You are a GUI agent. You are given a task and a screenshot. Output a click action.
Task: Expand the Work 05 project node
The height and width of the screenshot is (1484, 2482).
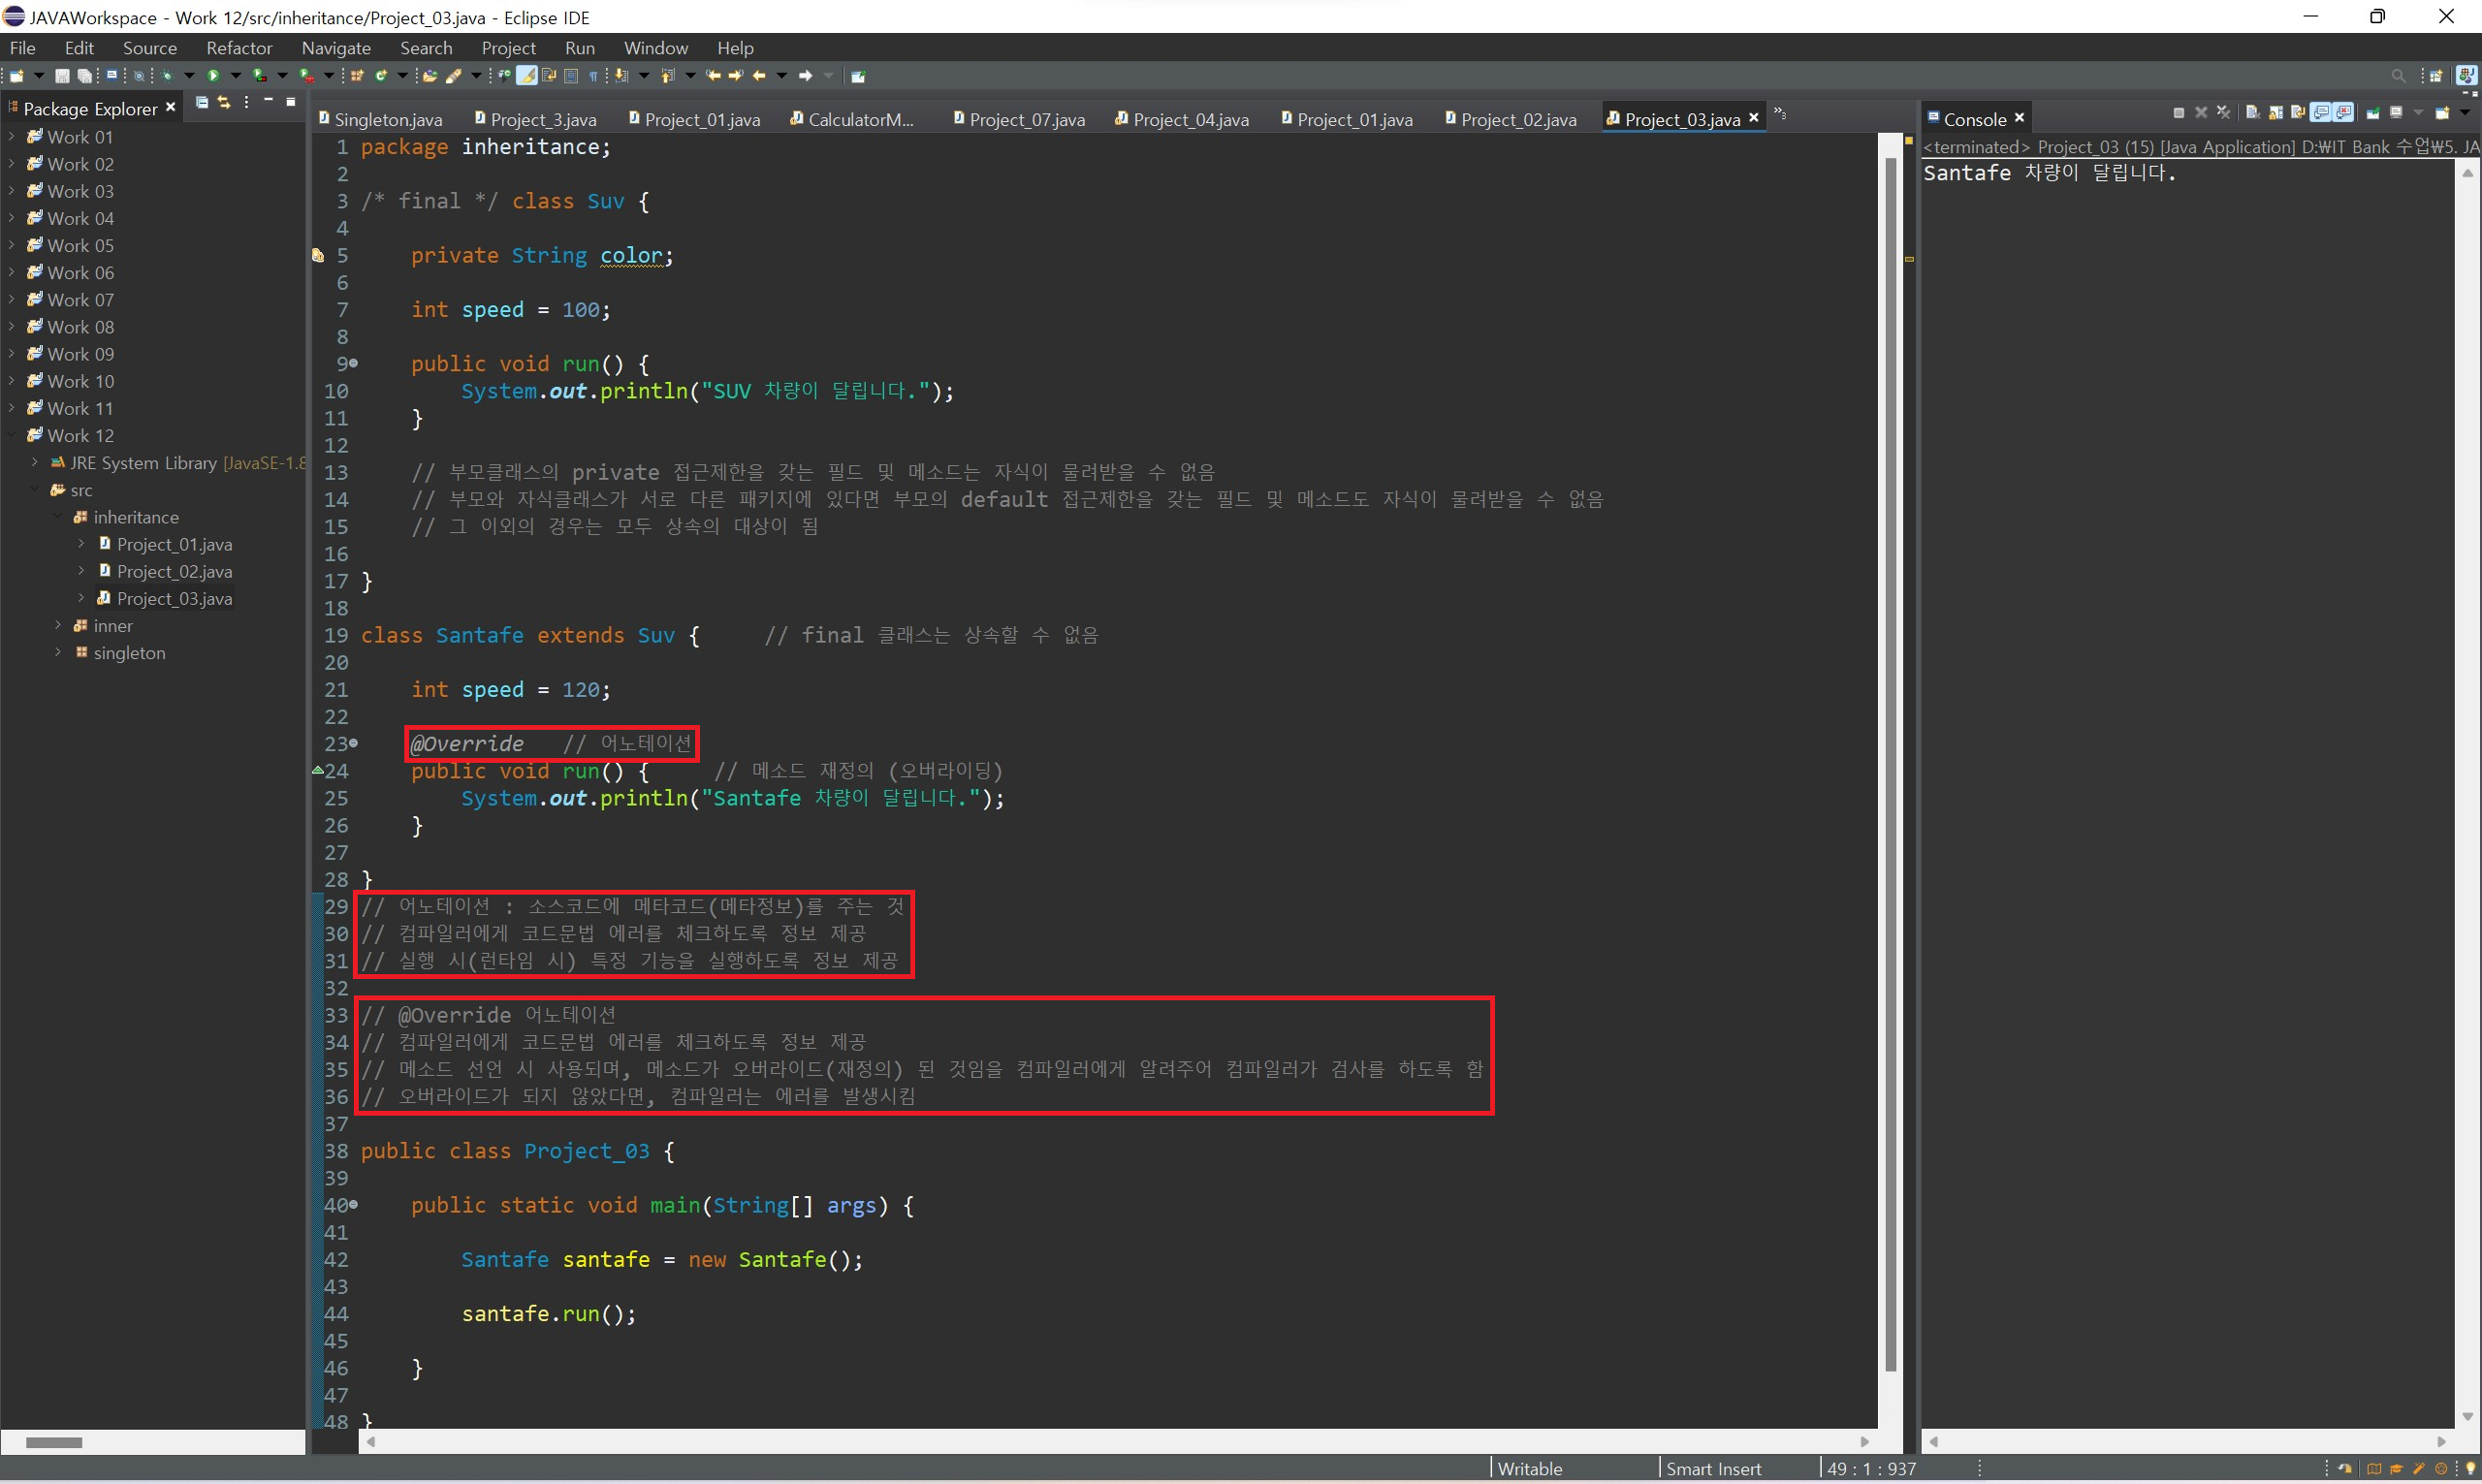[11, 246]
